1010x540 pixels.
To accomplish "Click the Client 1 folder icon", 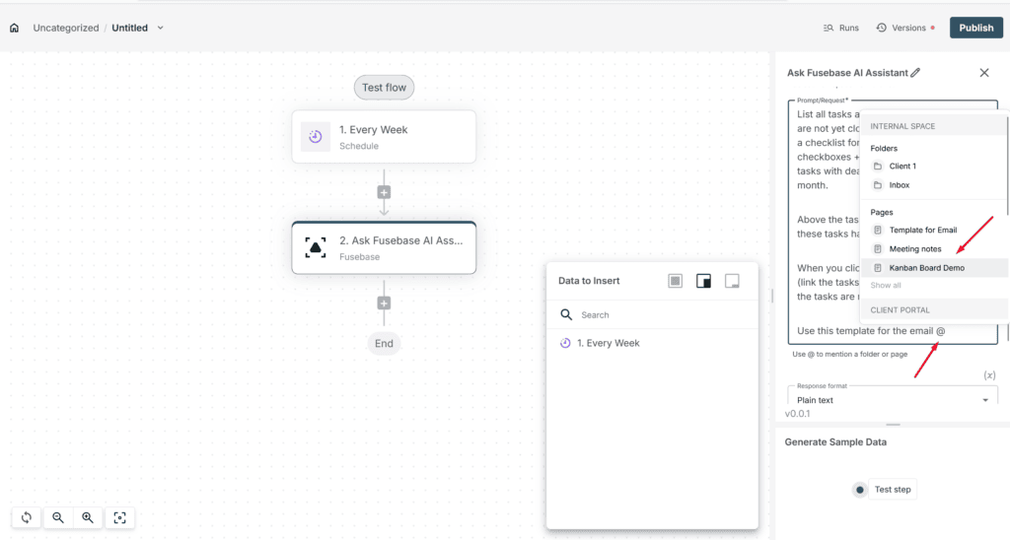I will pyautogui.click(x=877, y=167).
